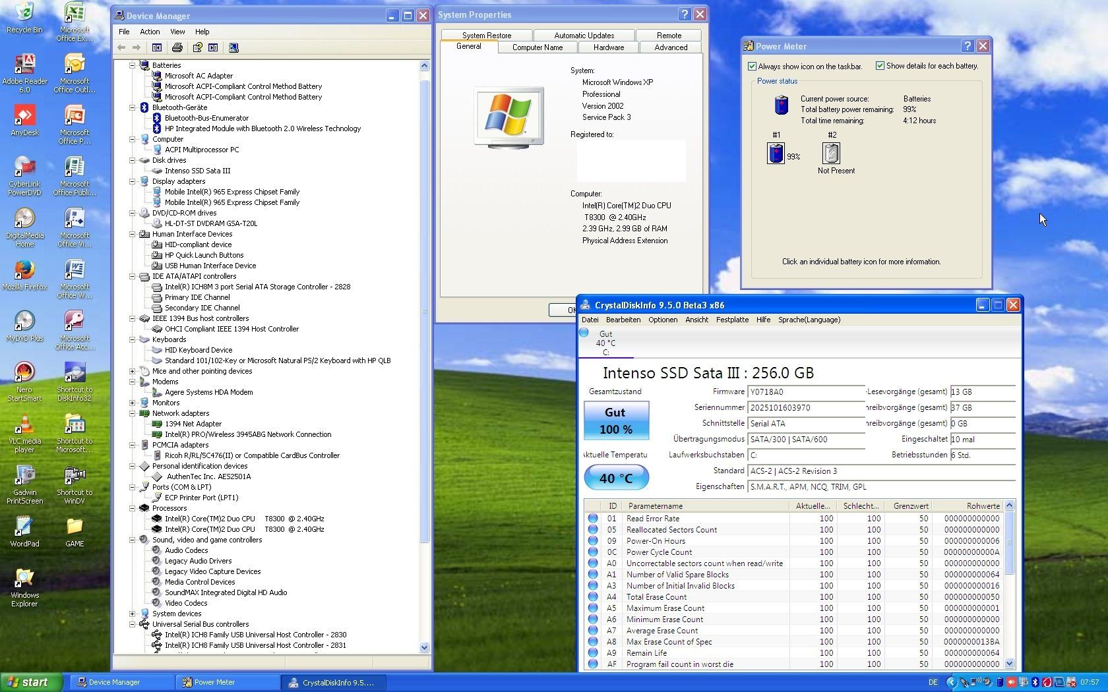
Task: Expand System devices node
Action: [133, 614]
